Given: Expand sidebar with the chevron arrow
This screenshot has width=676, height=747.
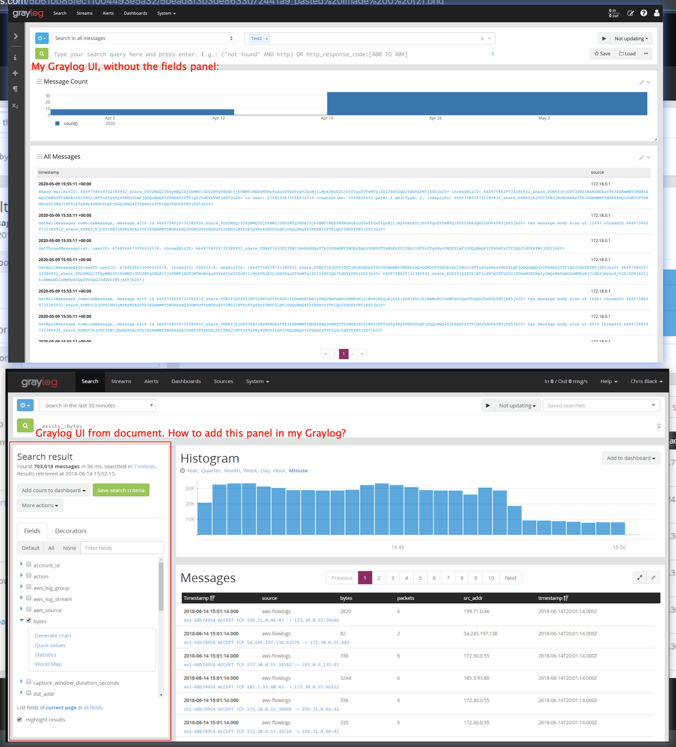Looking at the screenshot, I should tap(16, 36).
